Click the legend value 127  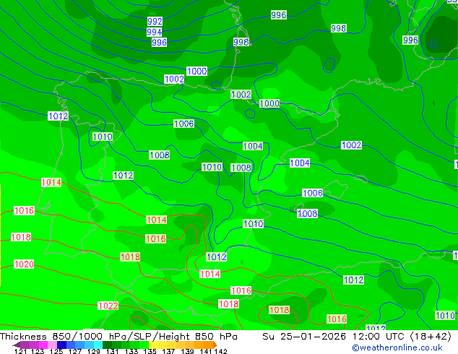tap(75, 351)
